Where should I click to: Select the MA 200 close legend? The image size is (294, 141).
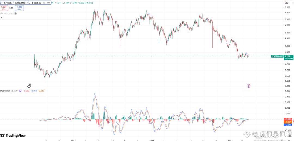point(6,14)
